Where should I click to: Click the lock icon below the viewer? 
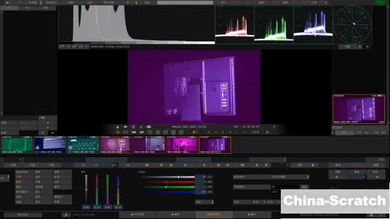118,126
